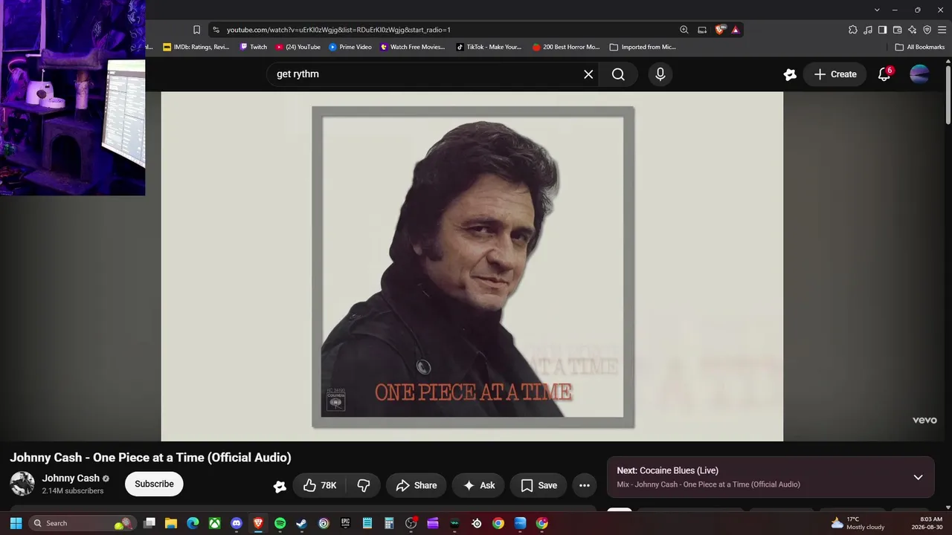Launch Microsoft Edge from the taskbar

(x=193, y=523)
